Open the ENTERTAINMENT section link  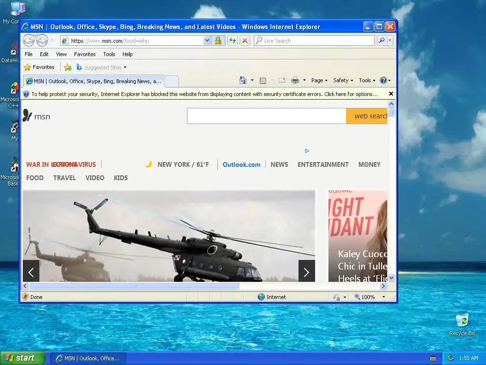point(323,164)
